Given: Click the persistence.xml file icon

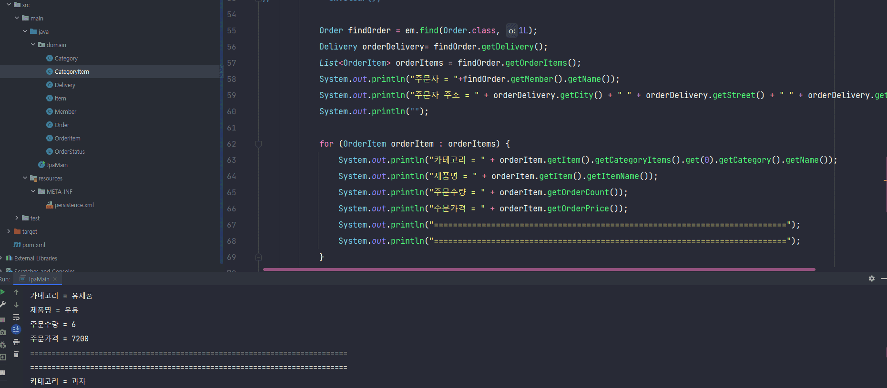Looking at the screenshot, I should click(50, 205).
